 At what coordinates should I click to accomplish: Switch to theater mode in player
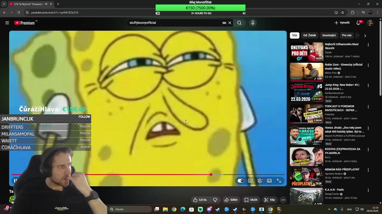269,181
